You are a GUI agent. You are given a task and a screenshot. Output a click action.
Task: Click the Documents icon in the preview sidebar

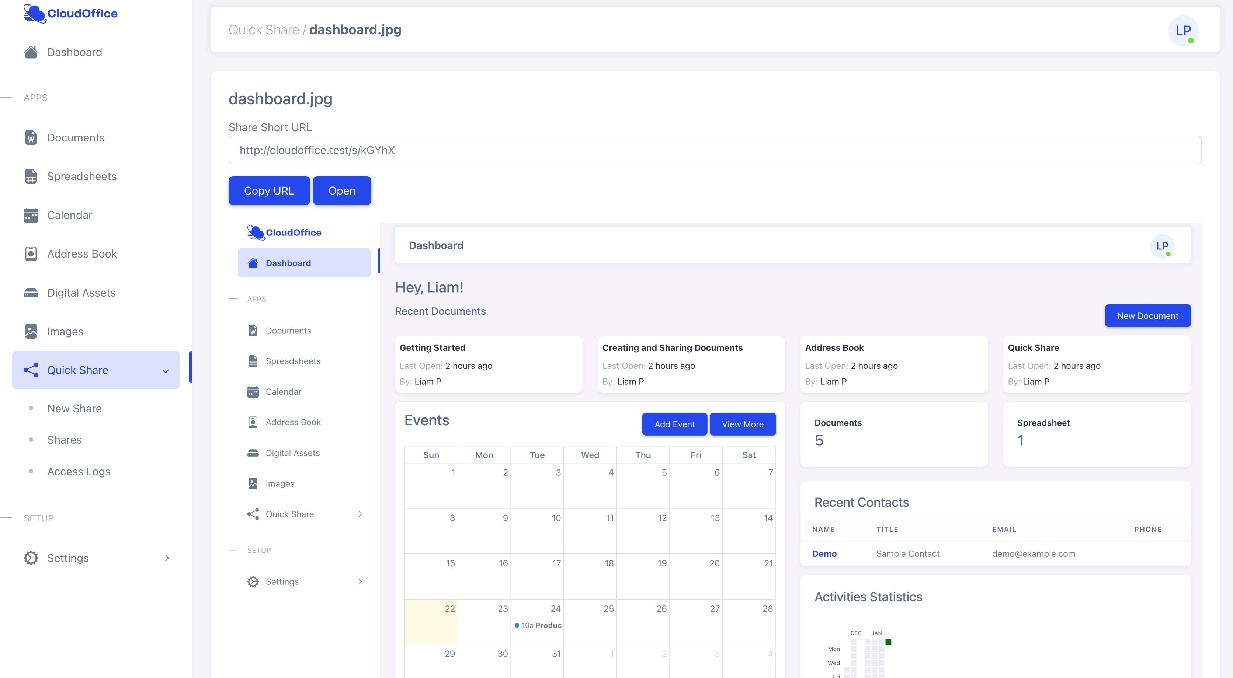(253, 331)
